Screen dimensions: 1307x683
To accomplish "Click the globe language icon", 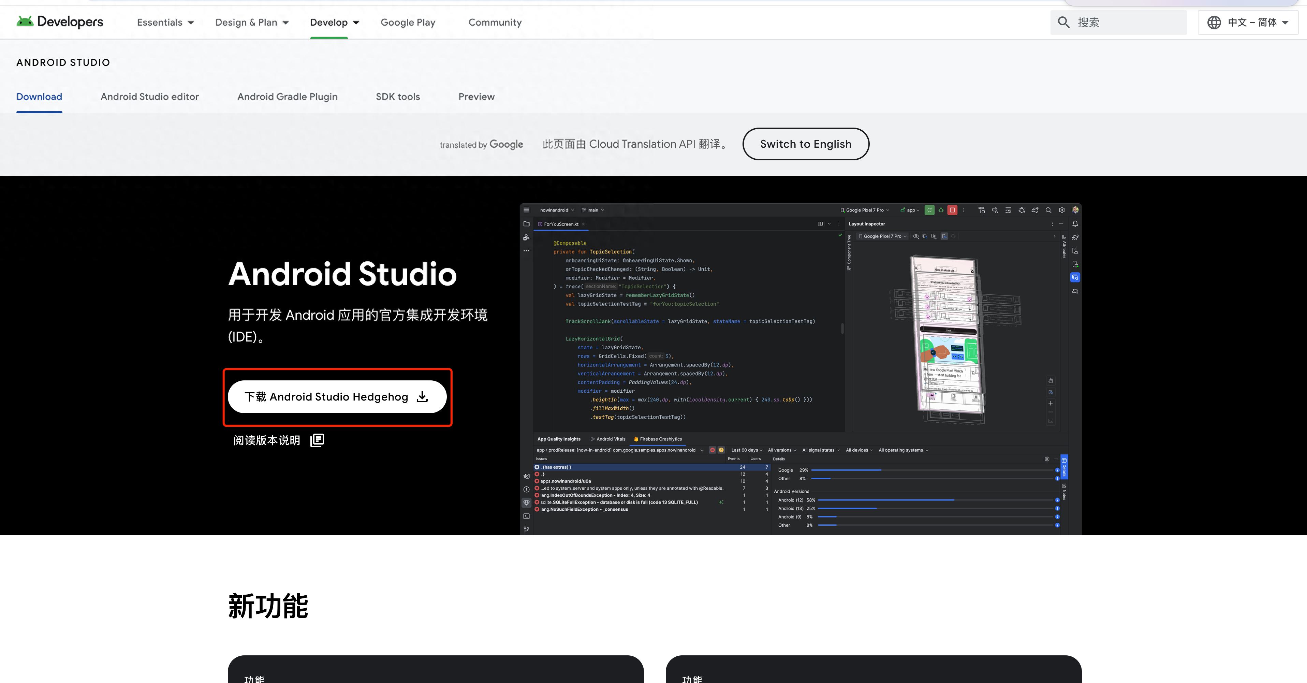I will [1214, 22].
